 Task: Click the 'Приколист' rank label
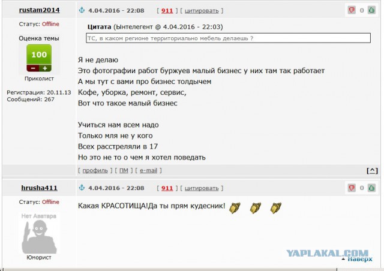(39, 79)
